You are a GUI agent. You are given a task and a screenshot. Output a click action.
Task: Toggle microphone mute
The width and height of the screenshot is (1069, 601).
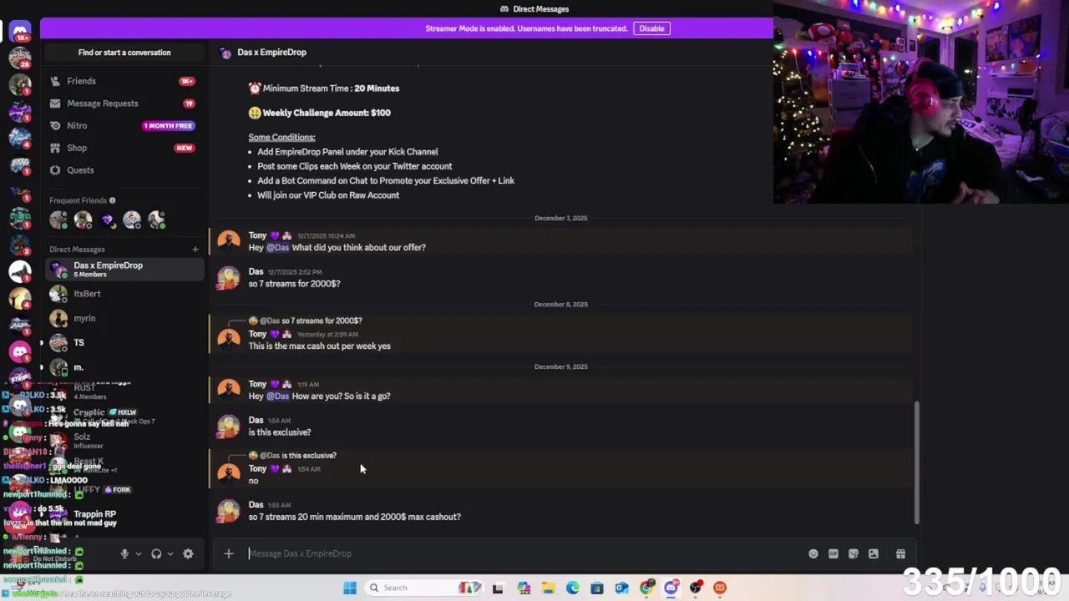click(124, 553)
